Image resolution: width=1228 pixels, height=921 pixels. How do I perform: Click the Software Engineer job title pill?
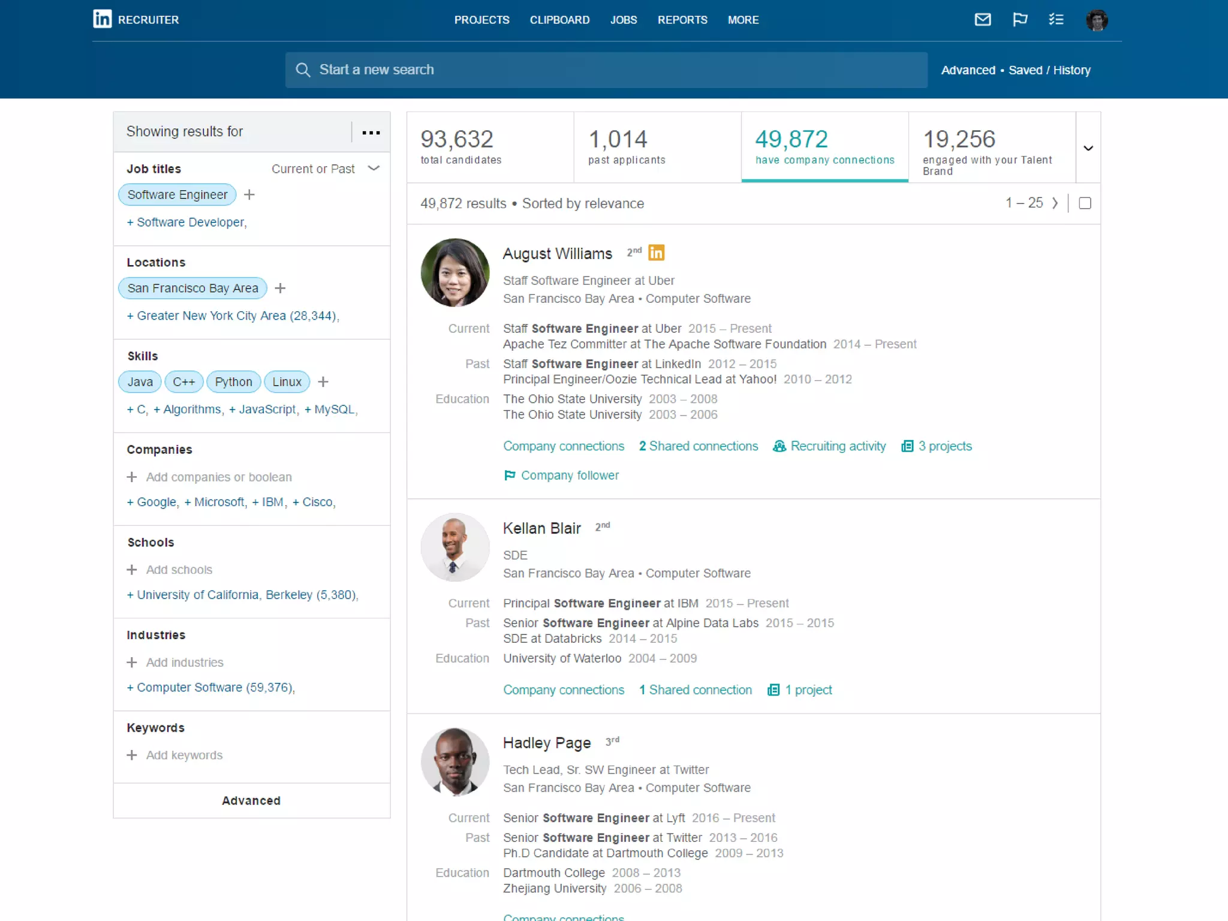click(177, 195)
